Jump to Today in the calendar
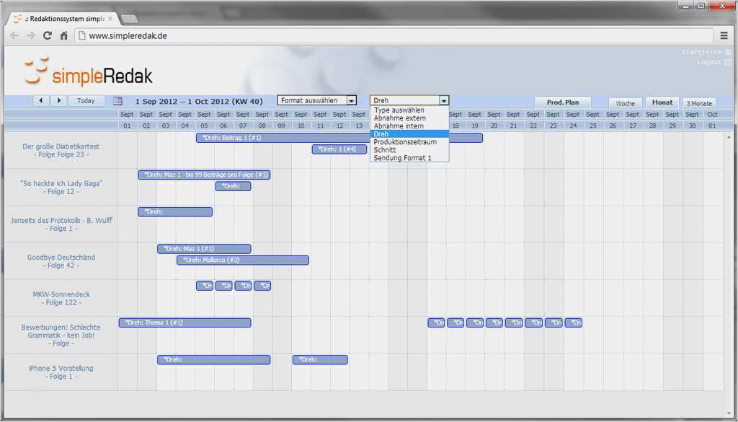Image resolution: width=738 pixels, height=422 pixels. pos(86,101)
